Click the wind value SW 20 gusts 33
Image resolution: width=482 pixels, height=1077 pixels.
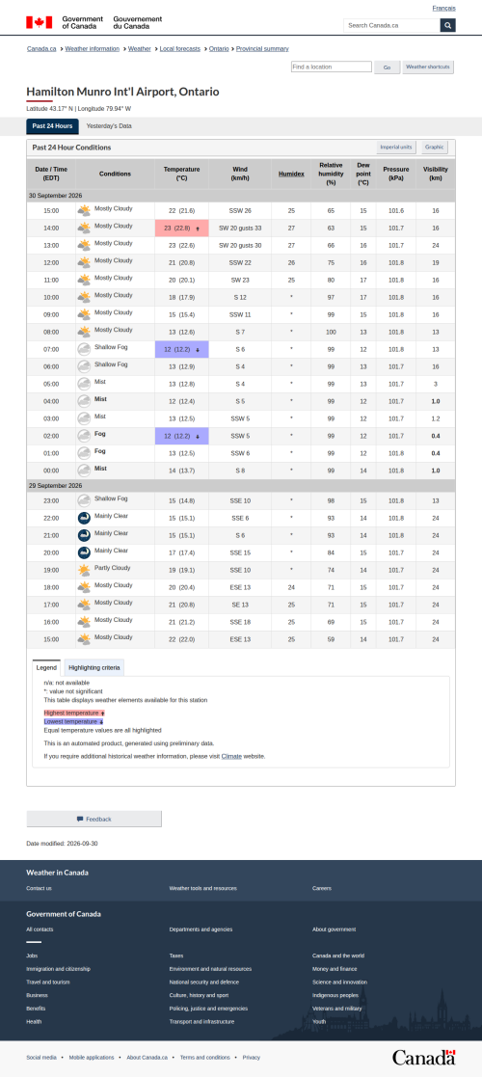240,229
